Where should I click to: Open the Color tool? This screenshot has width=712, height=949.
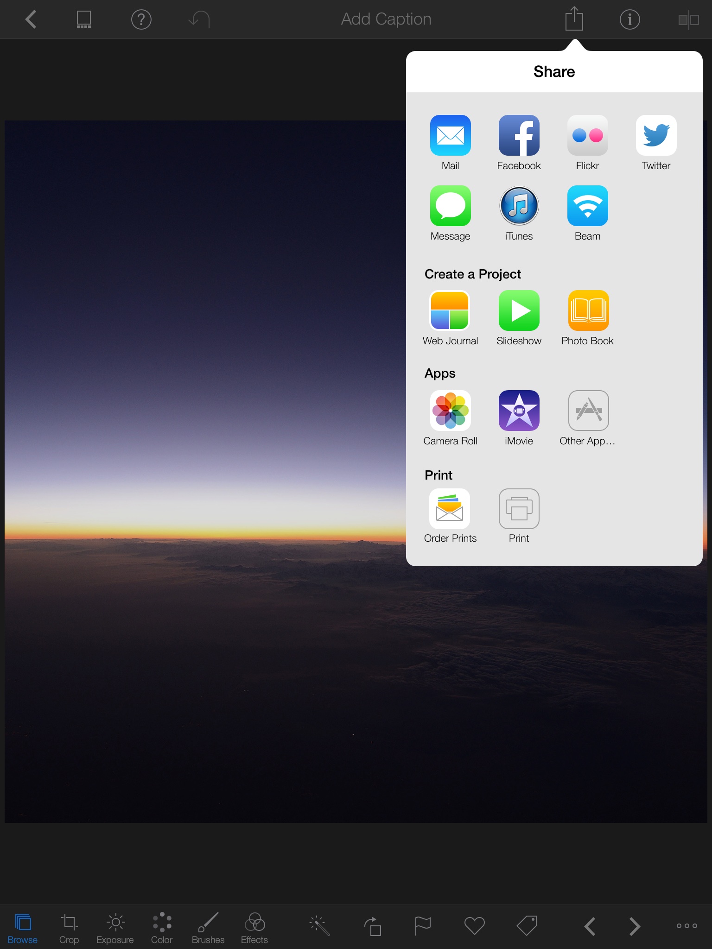162,928
